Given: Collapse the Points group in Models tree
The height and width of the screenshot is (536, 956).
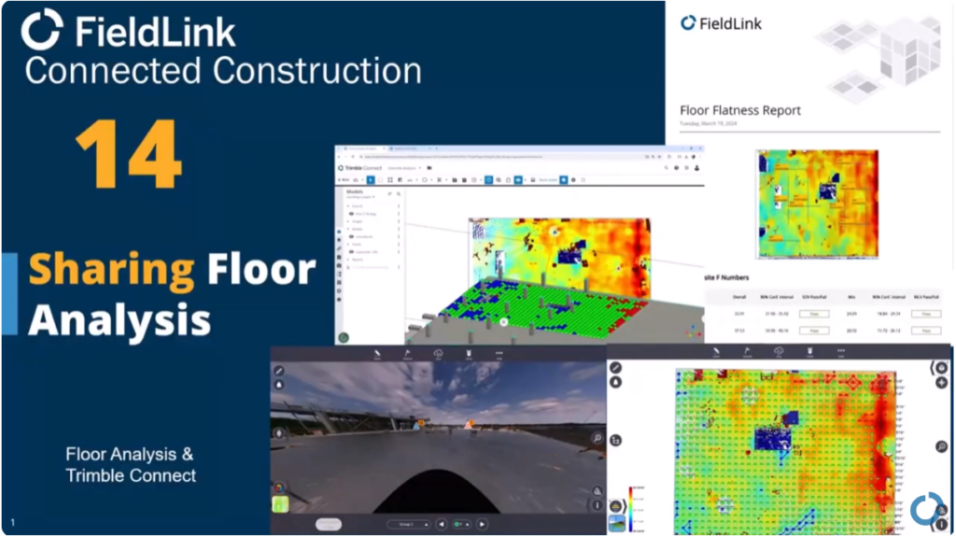Looking at the screenshot, I should [x=348, y=244].
